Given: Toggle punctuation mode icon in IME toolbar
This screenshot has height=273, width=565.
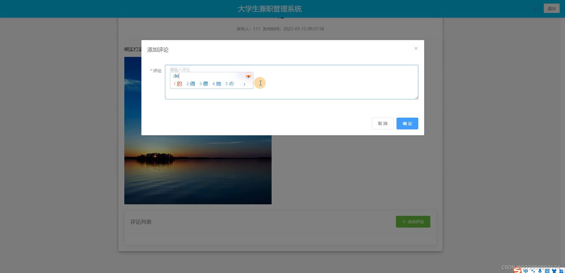Looking at the screenshot, I should [533, 271].
